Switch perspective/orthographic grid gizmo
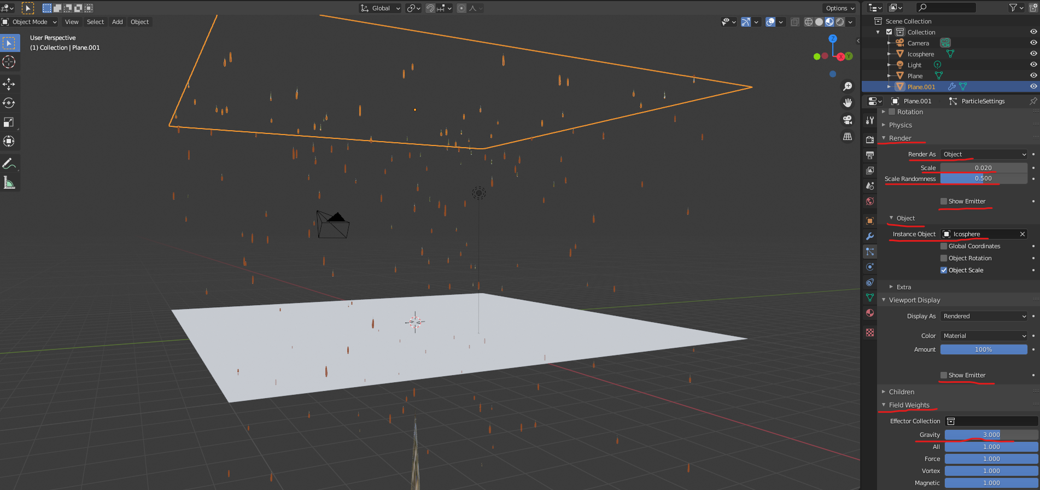Image resolution: width=1040 pixels, height=490 pixels. [x=848, y=137]
